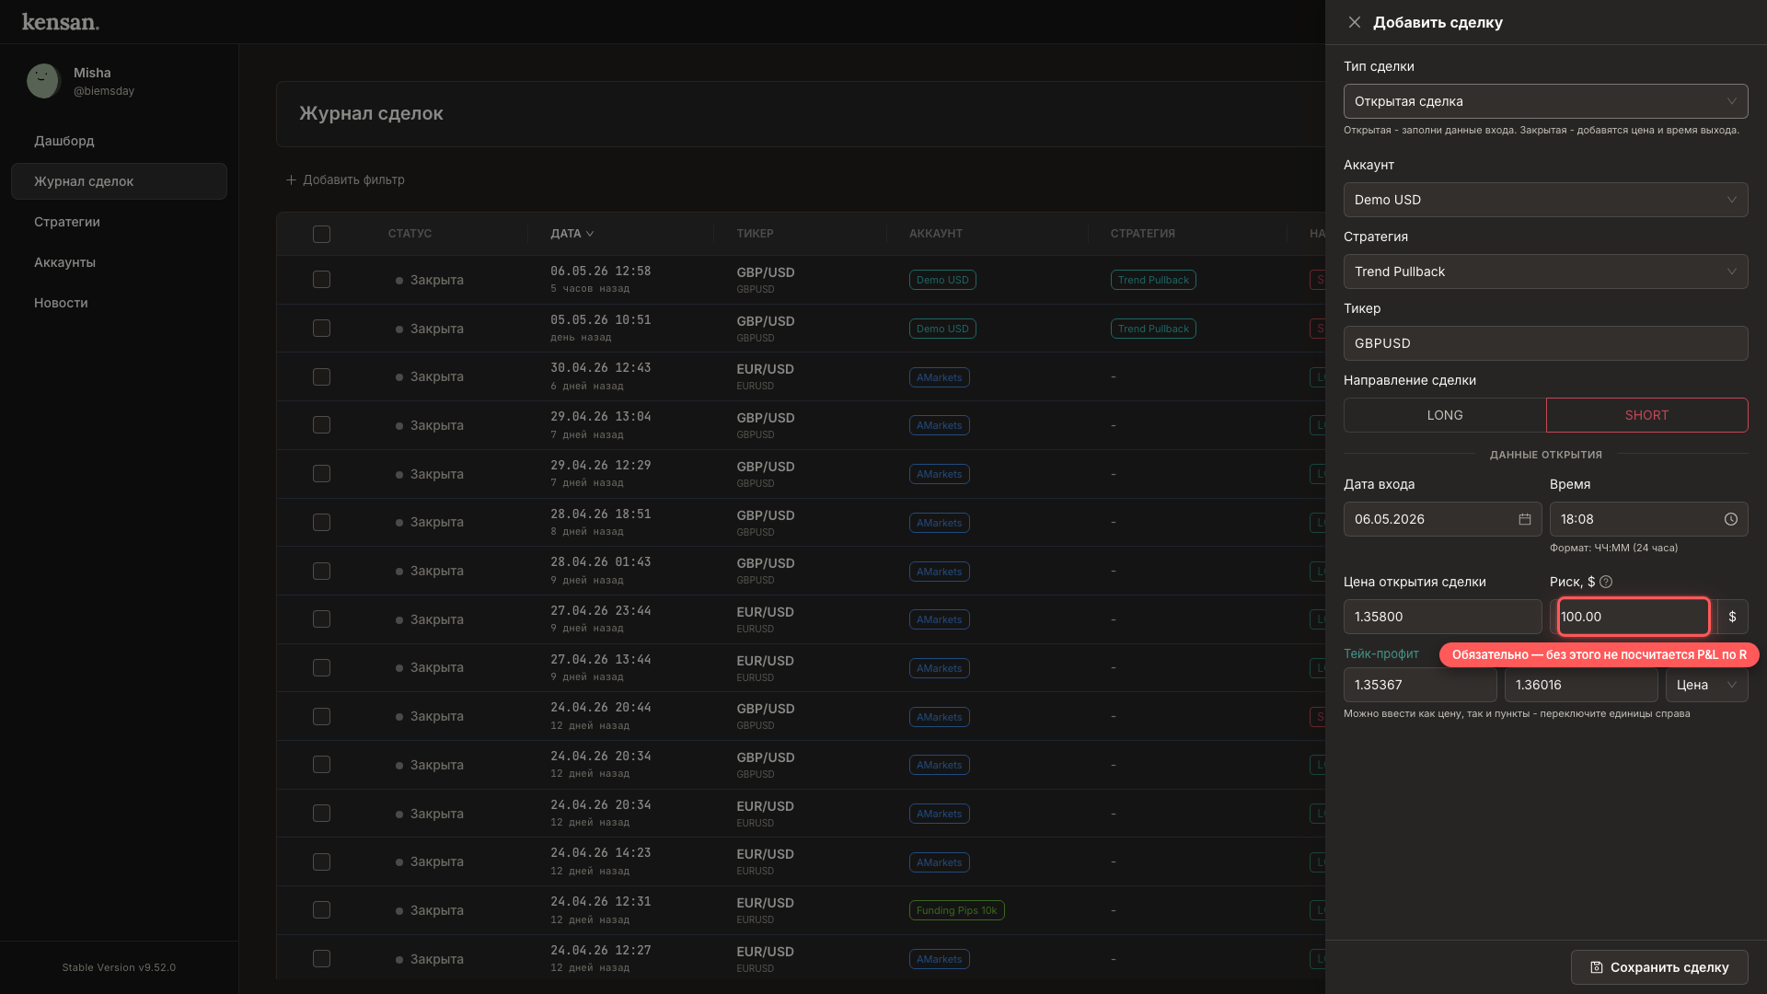The width and height of the screenshot is (1767, 994).
Task: Click Закрыта status in 24.04.26 12:27 row
Action: pyautogui.click(x=430, y=959)
